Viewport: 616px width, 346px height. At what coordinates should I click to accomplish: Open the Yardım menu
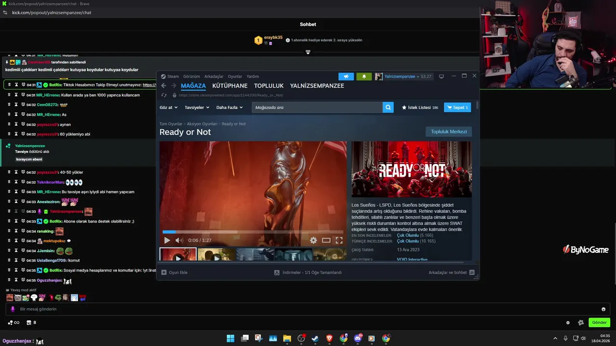(253, 76)
